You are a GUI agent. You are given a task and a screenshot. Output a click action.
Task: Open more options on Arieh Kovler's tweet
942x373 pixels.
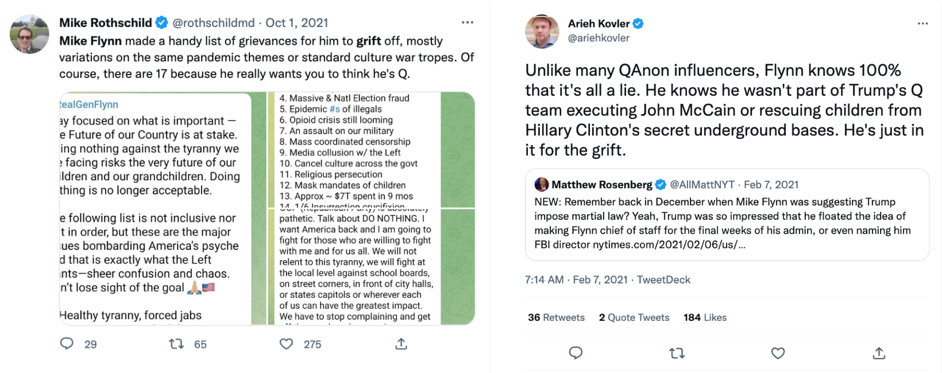[922, 24]
